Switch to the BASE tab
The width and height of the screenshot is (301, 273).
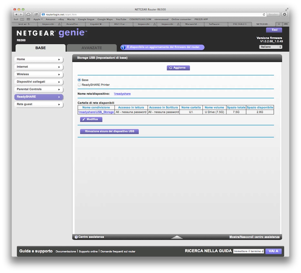pos(41,48)
